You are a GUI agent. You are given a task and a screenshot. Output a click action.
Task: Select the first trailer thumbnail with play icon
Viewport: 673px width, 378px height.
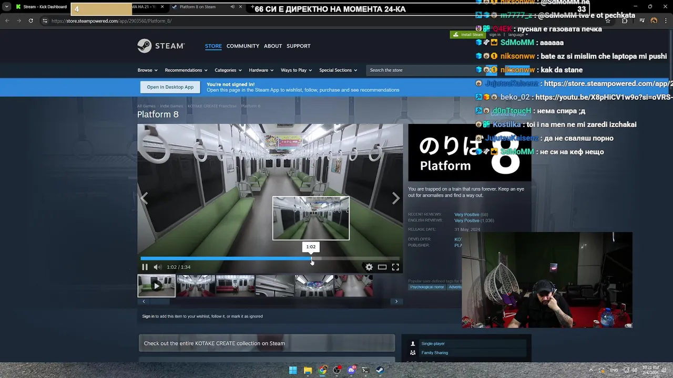point(157,286)
